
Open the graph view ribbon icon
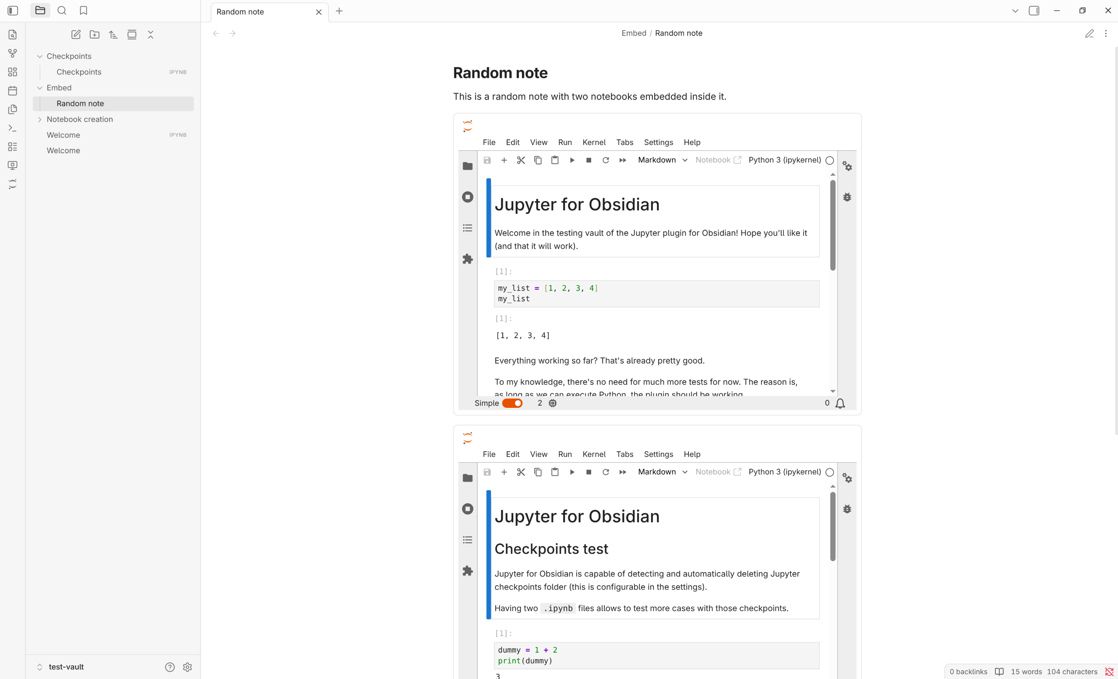coord(13,53)
